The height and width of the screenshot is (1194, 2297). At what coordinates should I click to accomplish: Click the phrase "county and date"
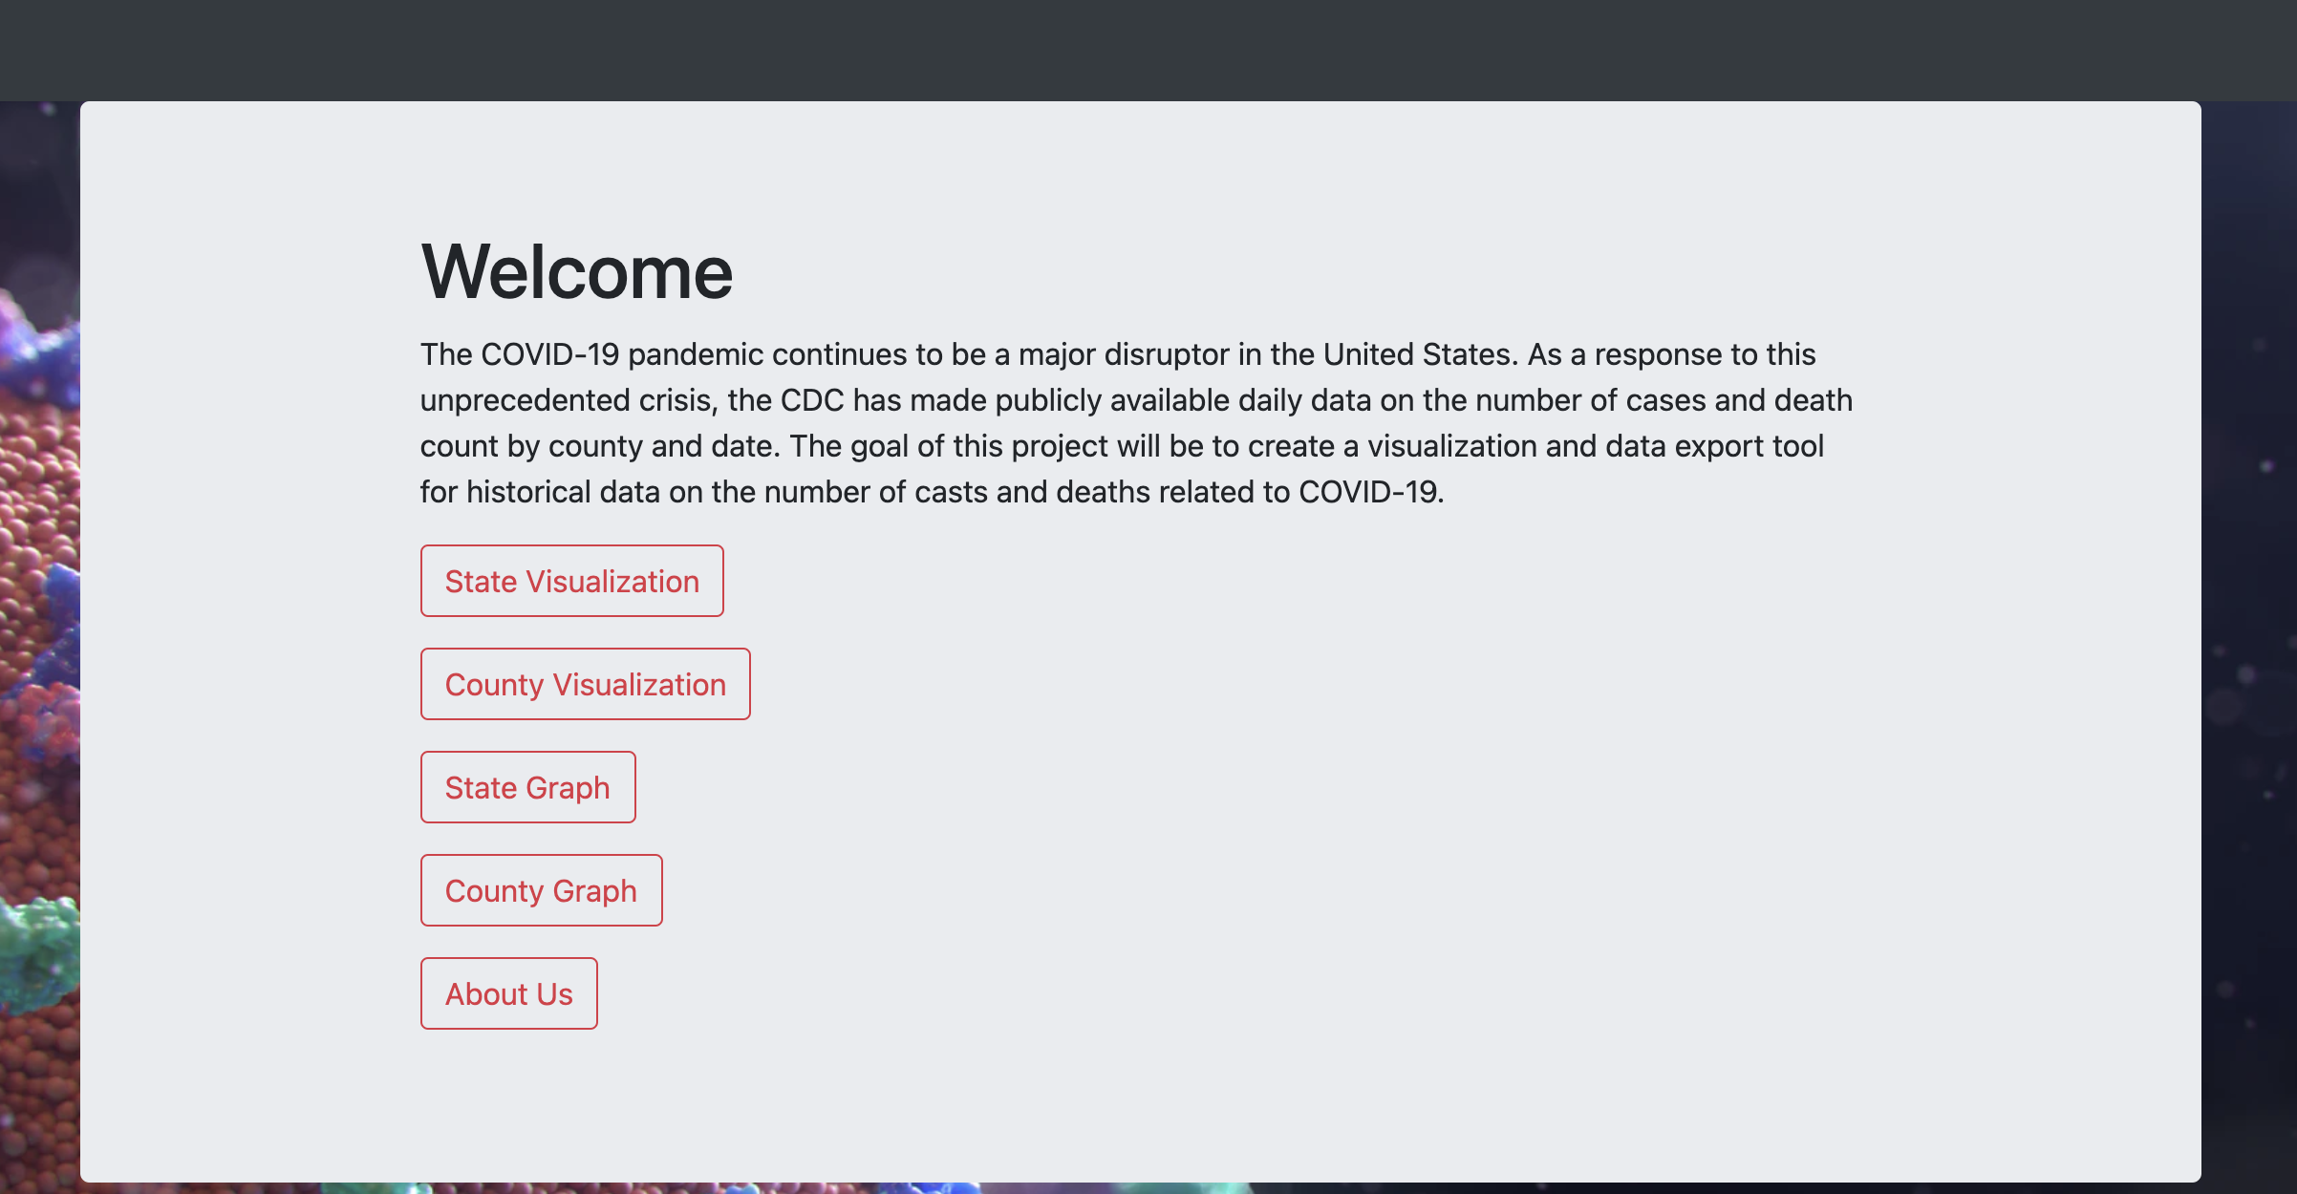tap(660, 446)
